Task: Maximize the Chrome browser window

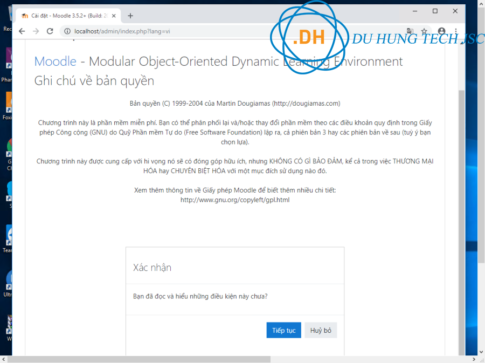Action: click(x=435, y=11)
